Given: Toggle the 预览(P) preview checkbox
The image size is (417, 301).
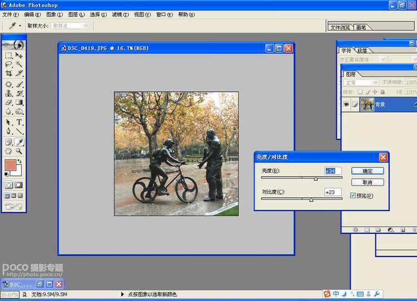Looking at the screenshot, I should 353,195.
